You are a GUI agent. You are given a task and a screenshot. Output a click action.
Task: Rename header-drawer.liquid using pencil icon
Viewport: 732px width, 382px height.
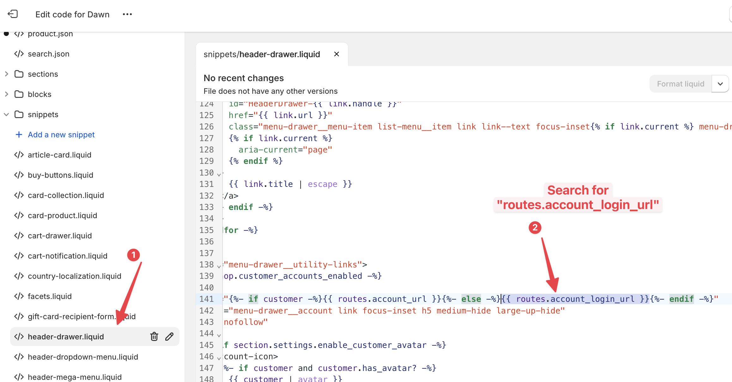(169, 337)
